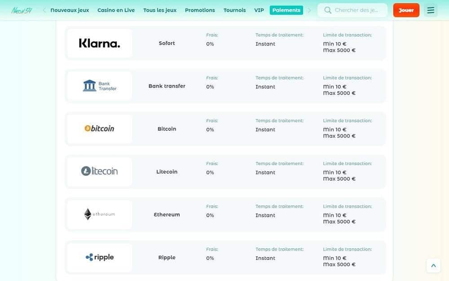Click the 0% fee in Bitcoin row
Viewport: 449px width, 281px height.
pos(210,129)
